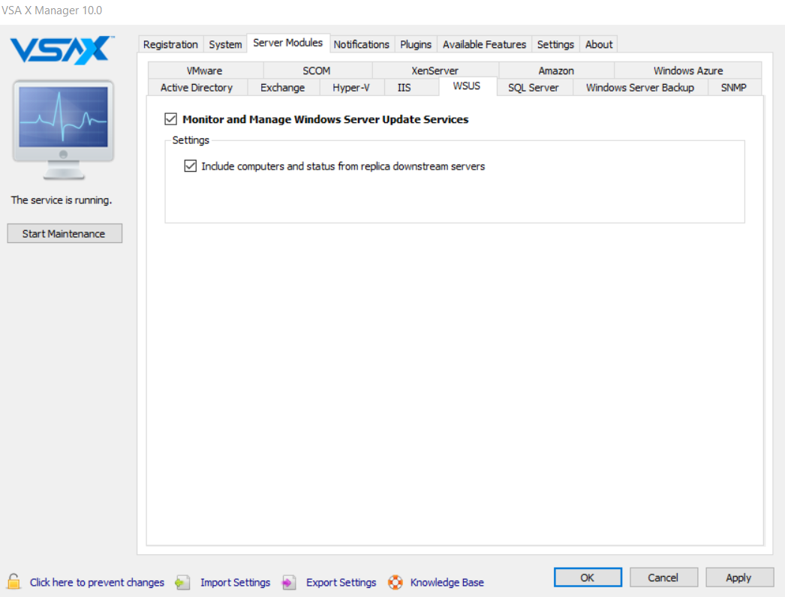This screenshot has width=785, height=597.
Task: Switch to the System tab
Action: pos(225,44)
